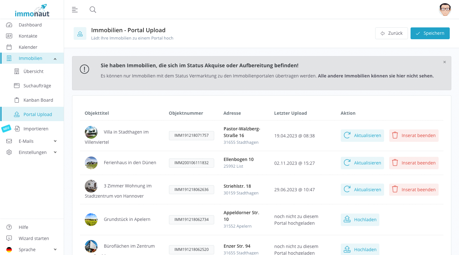This screenshot has height=255, width=459.
Task: Click the hamburger menu icon
Action: click(75, 10)
